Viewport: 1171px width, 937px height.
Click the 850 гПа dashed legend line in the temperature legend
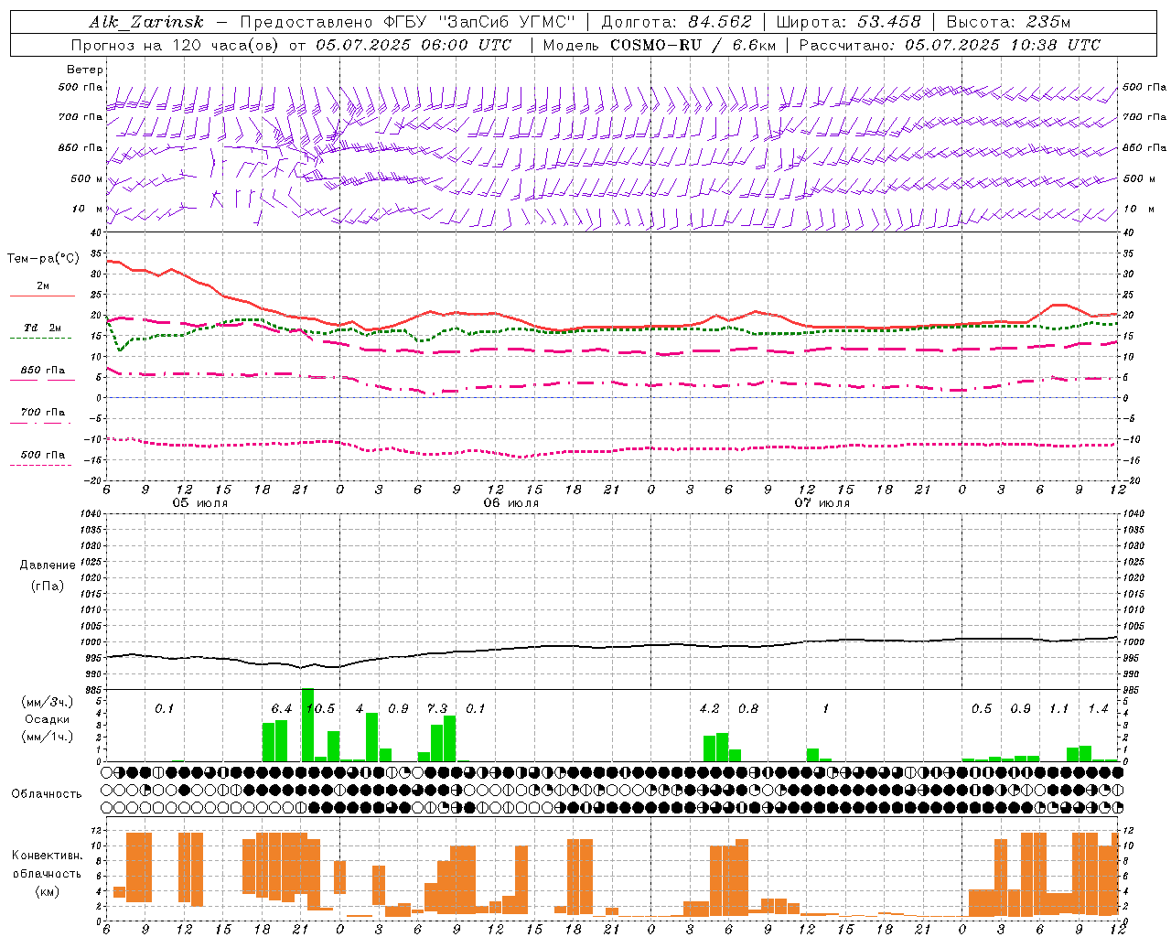pos(42,381)
